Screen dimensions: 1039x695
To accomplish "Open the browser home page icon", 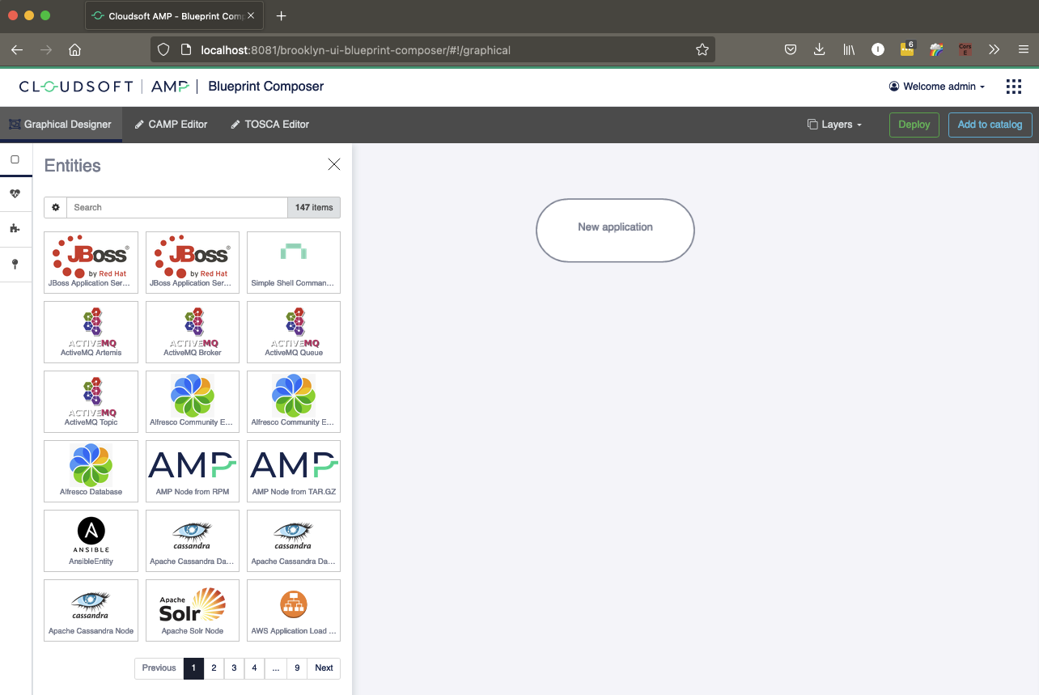I will click(x=75, y=49).
